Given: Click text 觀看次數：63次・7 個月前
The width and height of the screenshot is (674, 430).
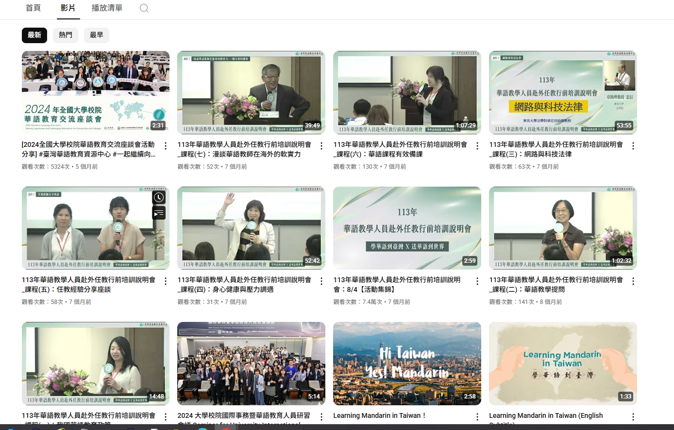Looking at the screenshot, I should [x=524, y=166].
